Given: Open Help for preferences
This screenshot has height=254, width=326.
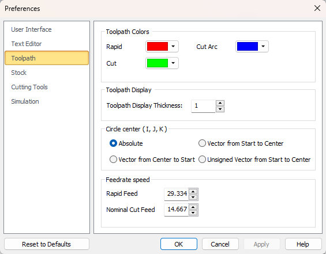Looking at the screenshot, I should pos(303,244).
